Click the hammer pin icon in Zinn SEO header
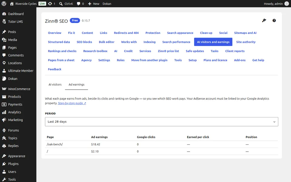This screenshot has width=291, height=182. point(264,20)
